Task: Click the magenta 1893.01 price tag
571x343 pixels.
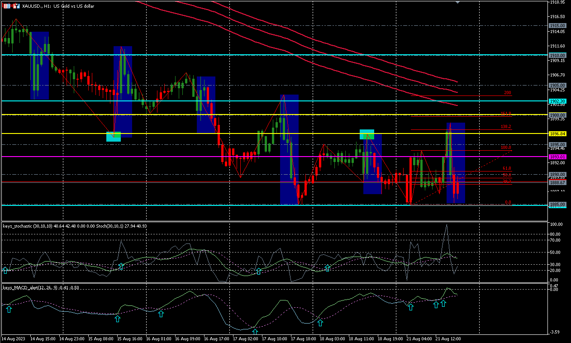Action: click(557, 157)
